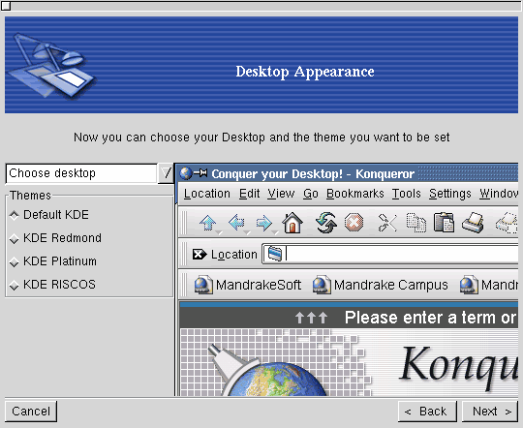Image resolution: width=523 pixels, height=428 pixels.
Task: Open the Settings menu in Konqueror
Action: (450, 194)
